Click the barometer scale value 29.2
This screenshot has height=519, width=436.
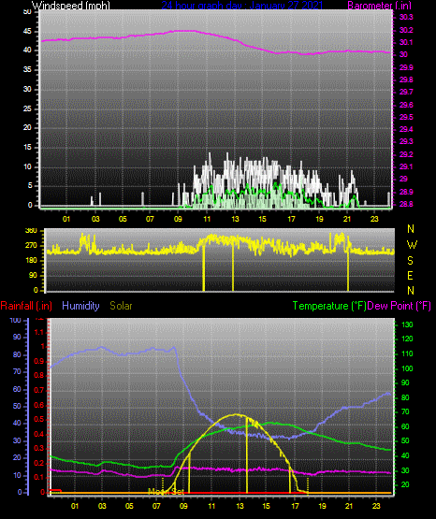click(x=406, y=154)
